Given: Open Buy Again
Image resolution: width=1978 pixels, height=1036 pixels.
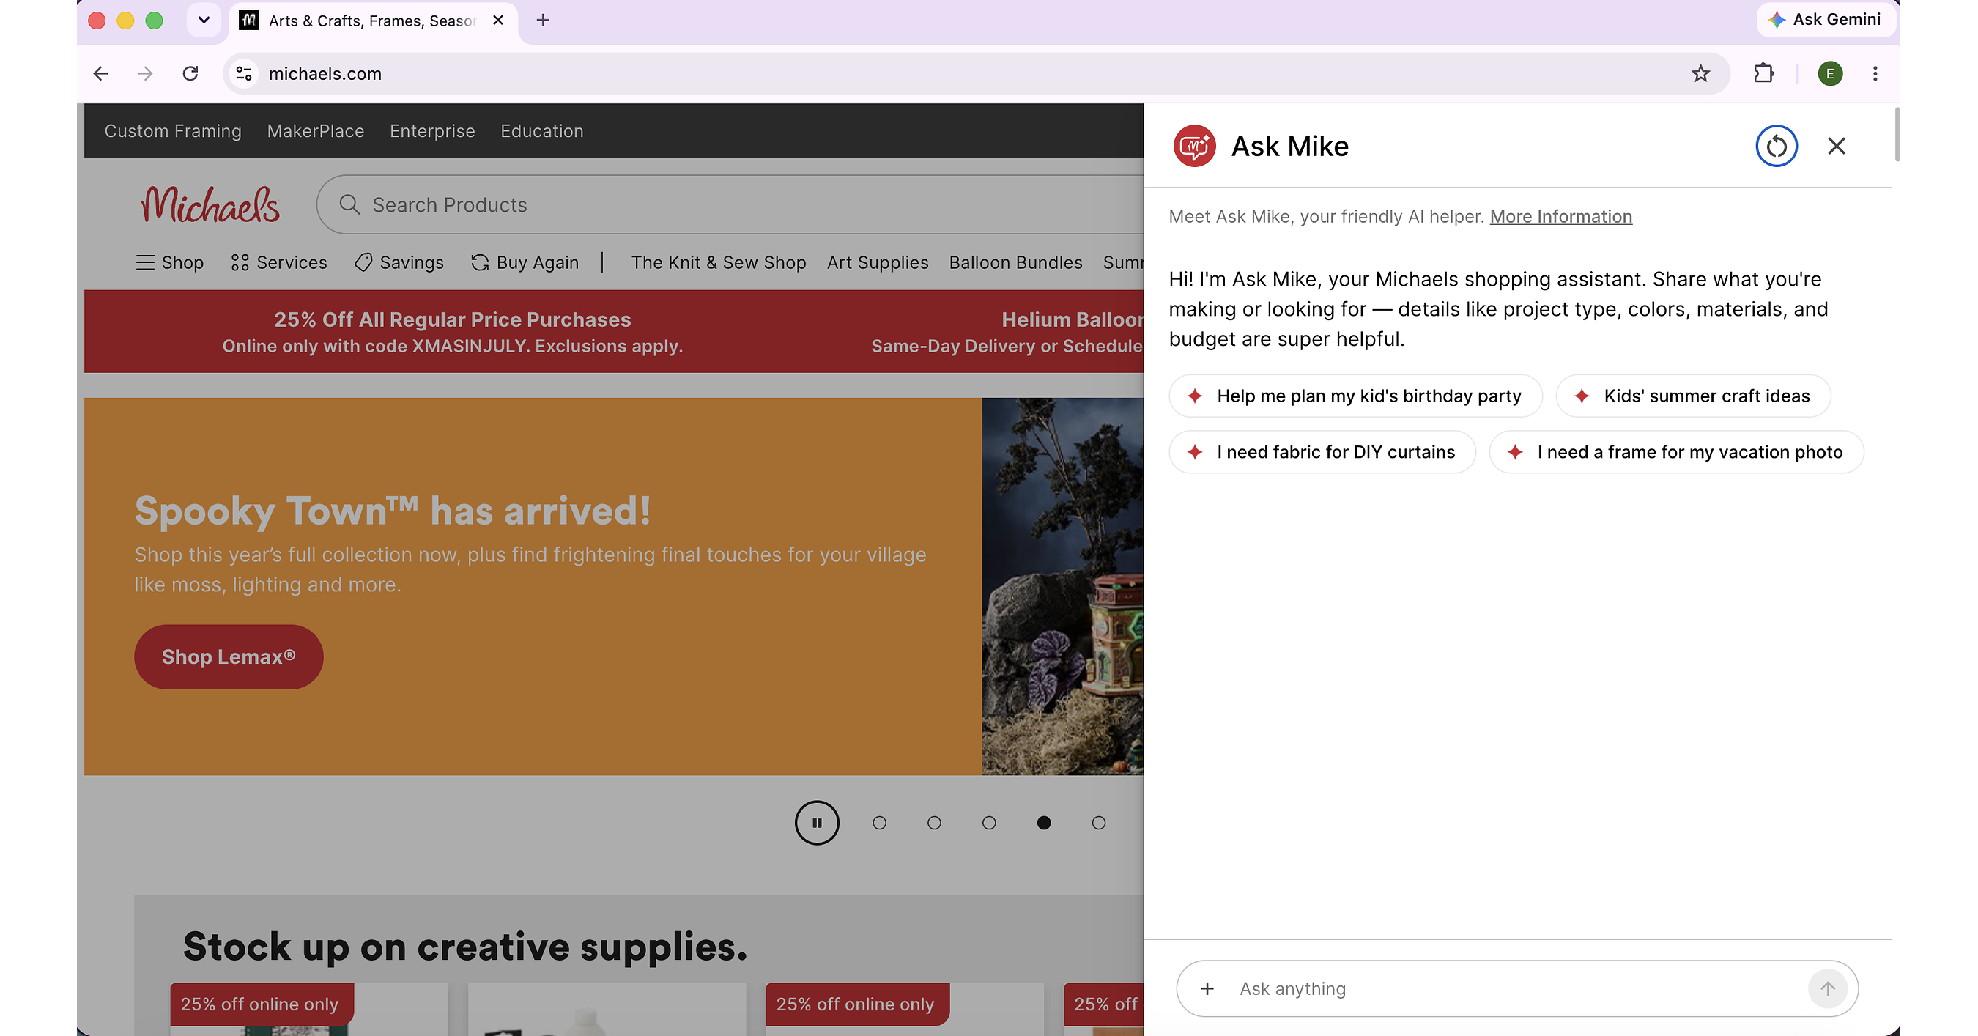Looking at the screenshot, I should [x=525, y=262].
